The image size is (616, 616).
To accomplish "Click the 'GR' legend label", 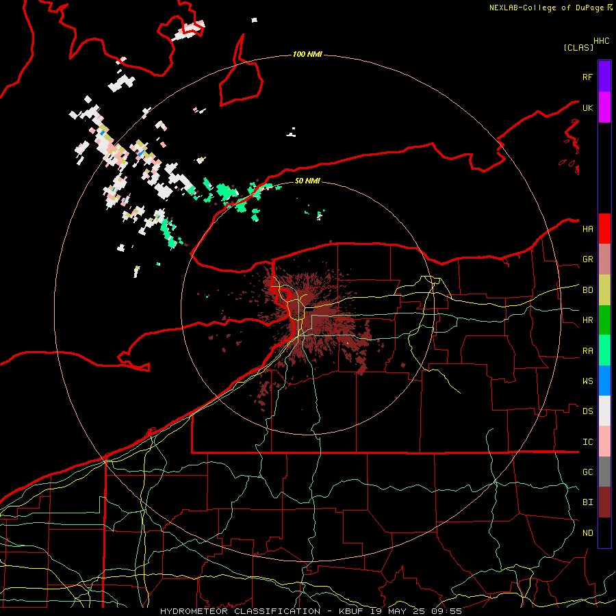I will click(587, 259).
